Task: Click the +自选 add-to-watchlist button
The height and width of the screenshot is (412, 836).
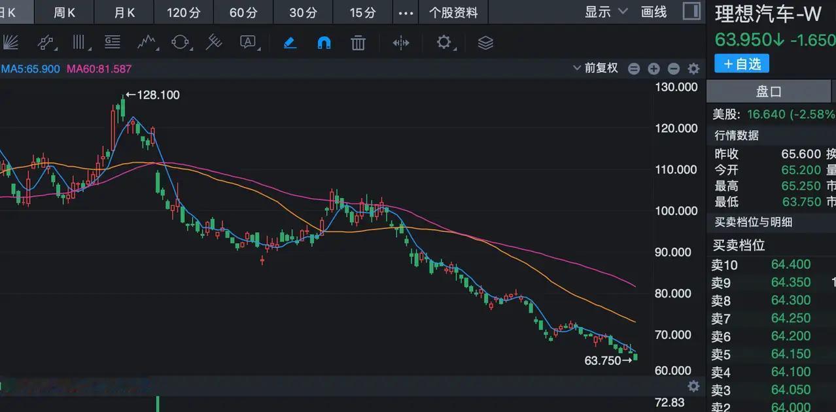Action: click(741, 63)
